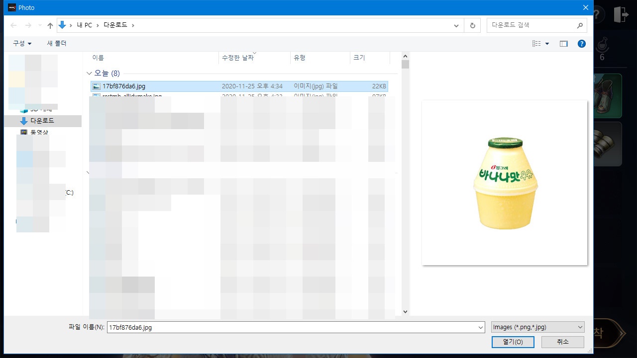Click the scroll up arrow of file list
This screenshot has width=637, height=358.
[405, 56]
